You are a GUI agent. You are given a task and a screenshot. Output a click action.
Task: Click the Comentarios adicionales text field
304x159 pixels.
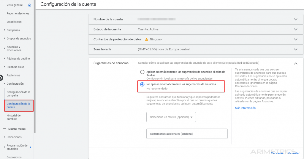(x=187, y=134)
